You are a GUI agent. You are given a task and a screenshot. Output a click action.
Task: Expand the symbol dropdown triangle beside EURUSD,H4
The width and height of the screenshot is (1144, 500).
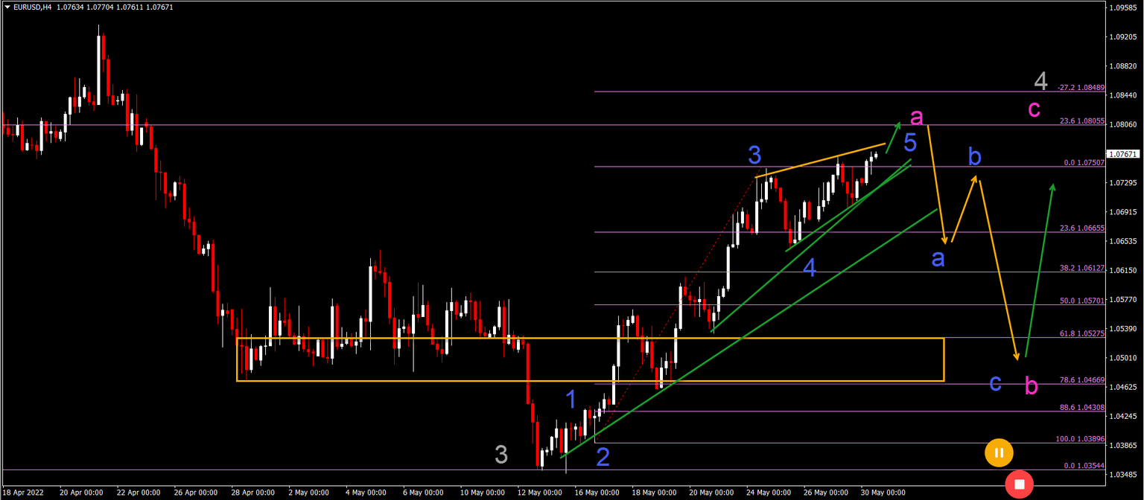coord(7,6)
